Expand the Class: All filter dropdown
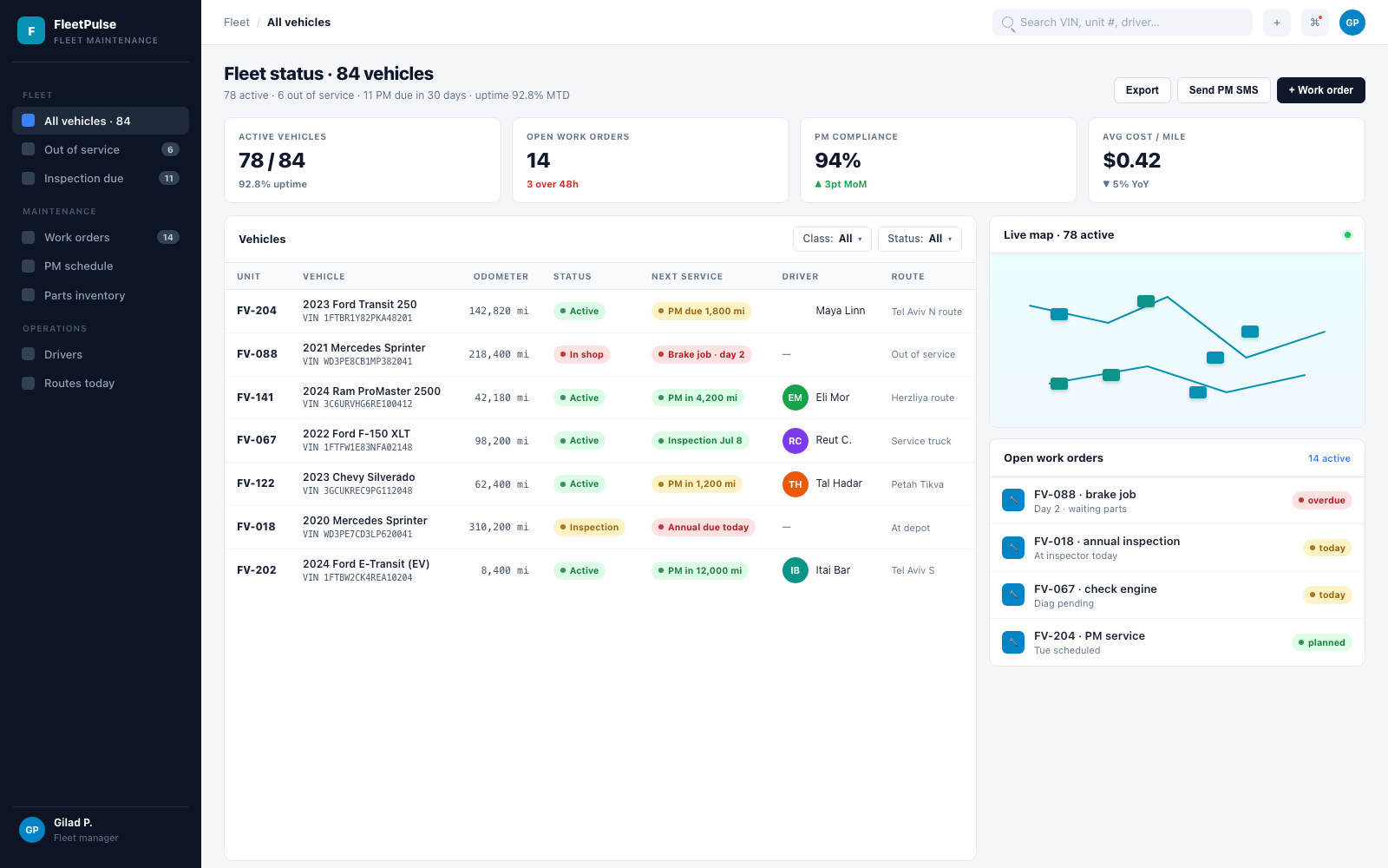The width and height of the screenshot is (1388, 868). [832, 239]
